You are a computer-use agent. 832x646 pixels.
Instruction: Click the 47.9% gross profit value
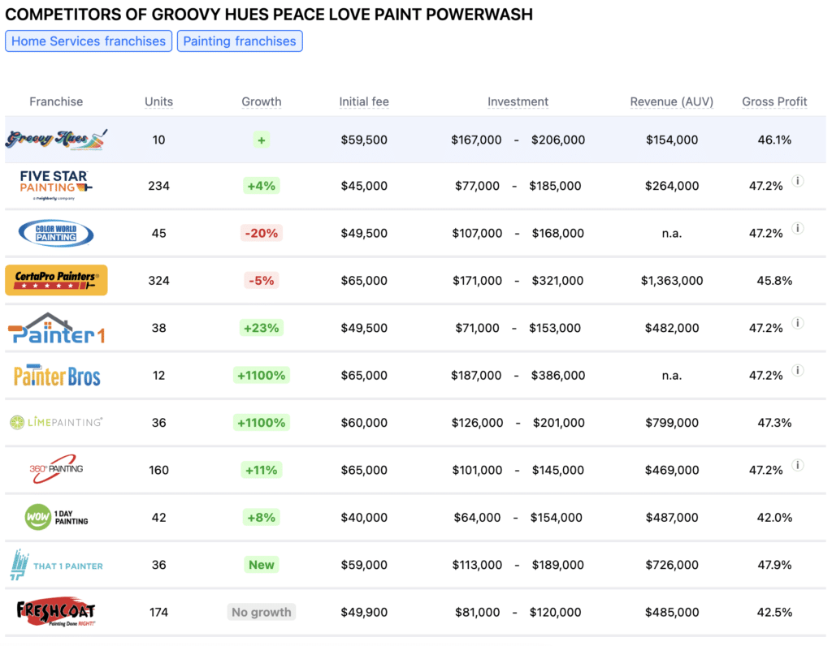[774, 564]
